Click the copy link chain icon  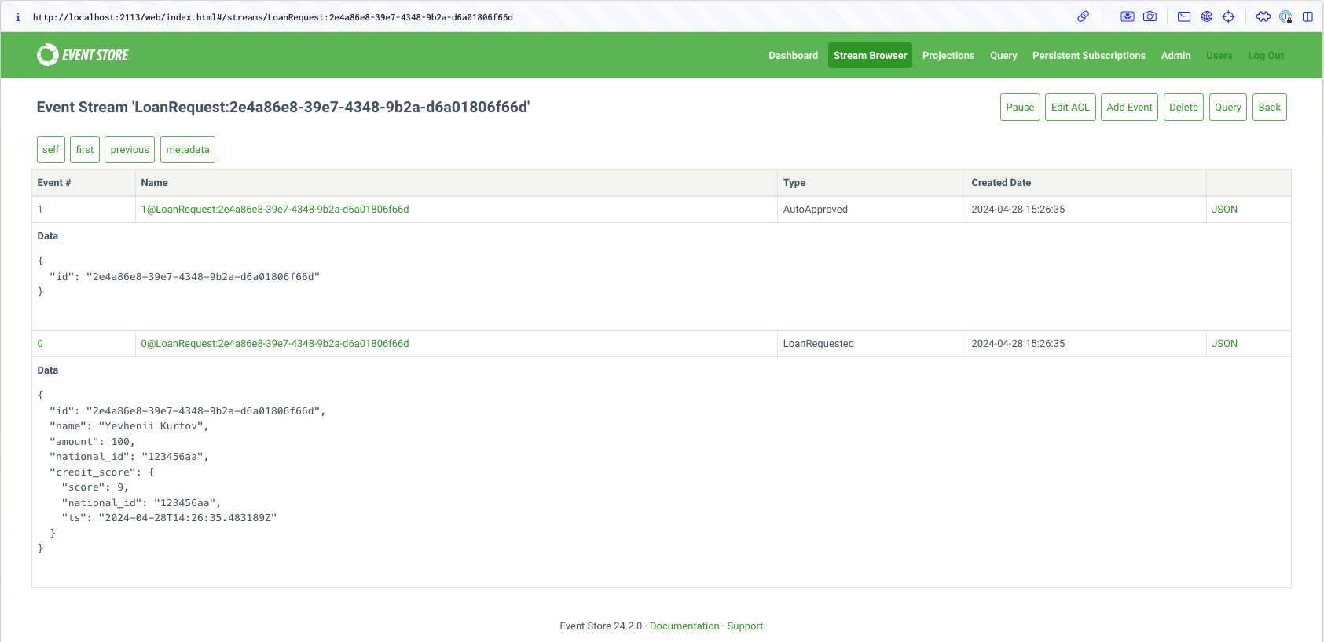[x=1083, y=16]
